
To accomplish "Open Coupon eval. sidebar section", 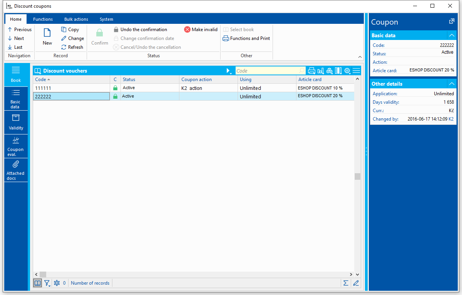I will tap(16, 146).
